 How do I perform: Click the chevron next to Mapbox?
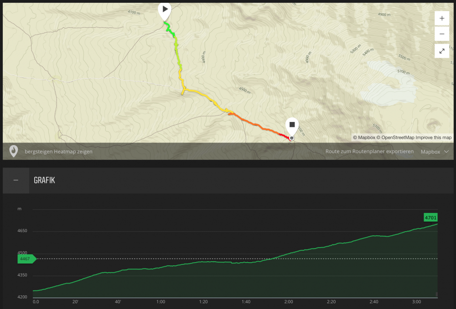[x=446, y=152]
